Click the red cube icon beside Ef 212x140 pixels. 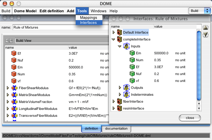coord(14,53)
